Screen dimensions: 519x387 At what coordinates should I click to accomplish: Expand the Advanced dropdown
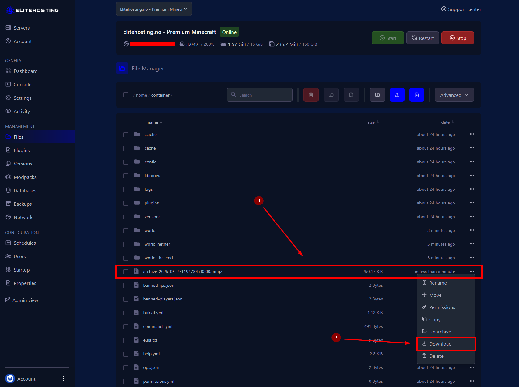coord(454,95)
